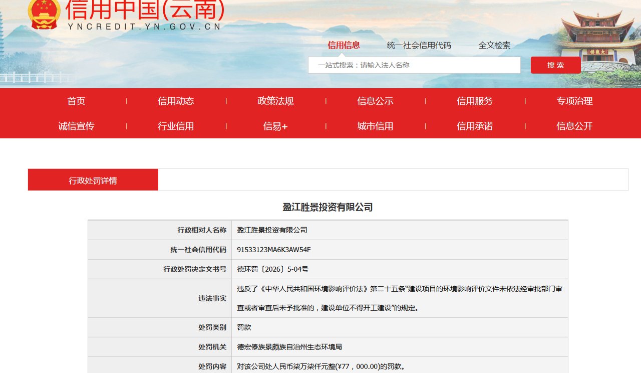The width and height of the screenshot is (641, 373).
Task: Click the YNCREDIT.YN.GOV.CN domain text
Action: (144, 27)
